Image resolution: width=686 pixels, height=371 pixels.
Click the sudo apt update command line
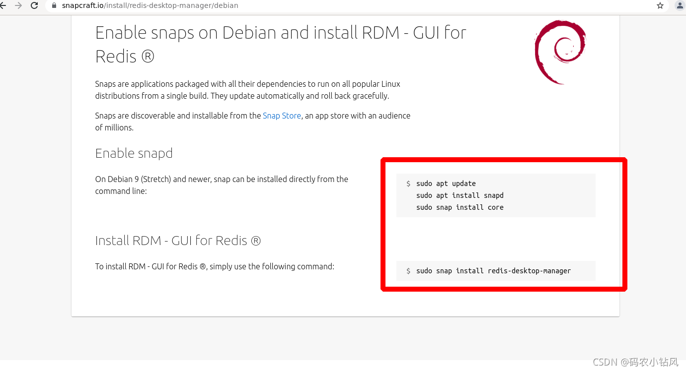coord(446,183)
